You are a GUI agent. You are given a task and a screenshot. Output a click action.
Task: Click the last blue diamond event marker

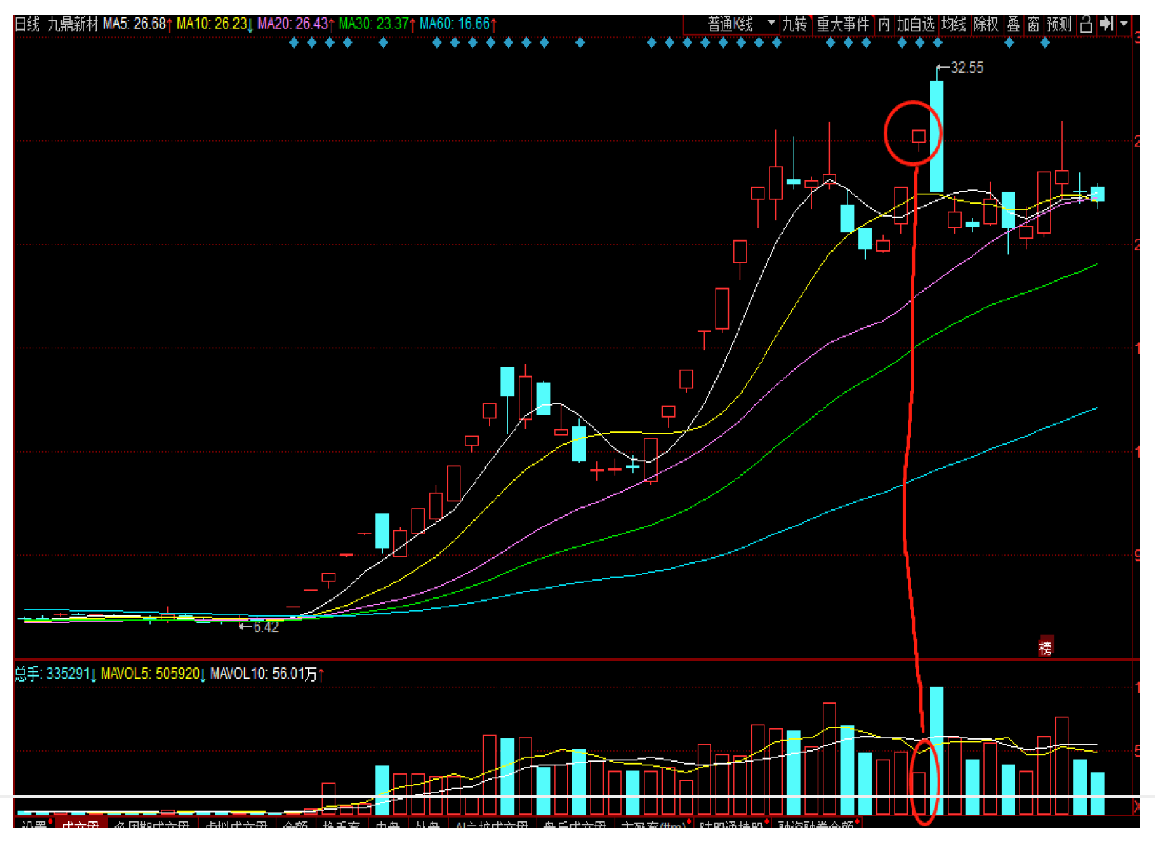[1044, 43]
